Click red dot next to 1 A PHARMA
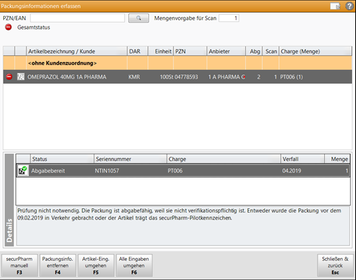The height and width of the screenshot is (280, 356). click(243, 77)
